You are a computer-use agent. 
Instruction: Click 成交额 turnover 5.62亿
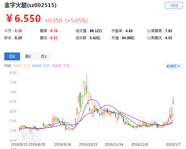(95, 38)
